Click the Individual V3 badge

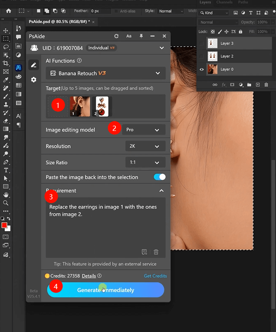(x=101, y=48)
